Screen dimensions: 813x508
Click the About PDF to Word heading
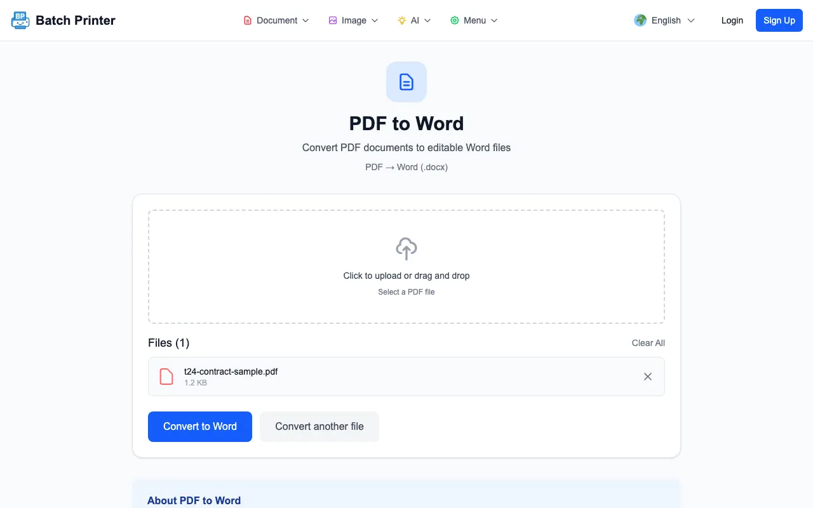(x=194, y=500)
